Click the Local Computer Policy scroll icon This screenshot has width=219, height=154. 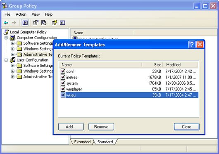pos(6,32)
